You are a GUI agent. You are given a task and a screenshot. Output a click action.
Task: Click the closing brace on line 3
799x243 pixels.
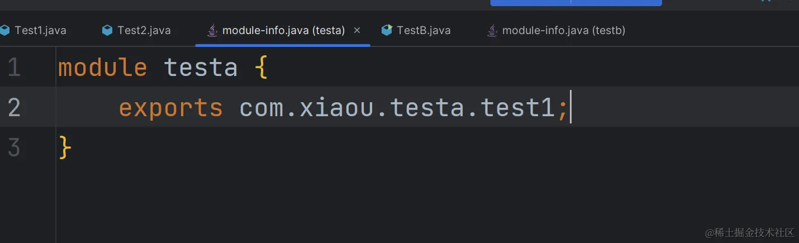65,148
